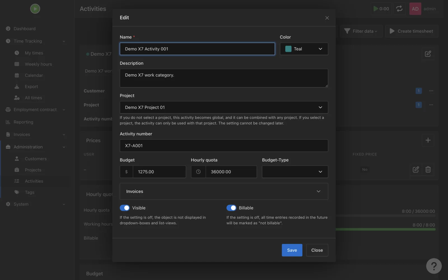Image resolution: width=448 pixels, height=280 pixels.
Task: Open Tags page in sidebar
Action: click(29, 192)
